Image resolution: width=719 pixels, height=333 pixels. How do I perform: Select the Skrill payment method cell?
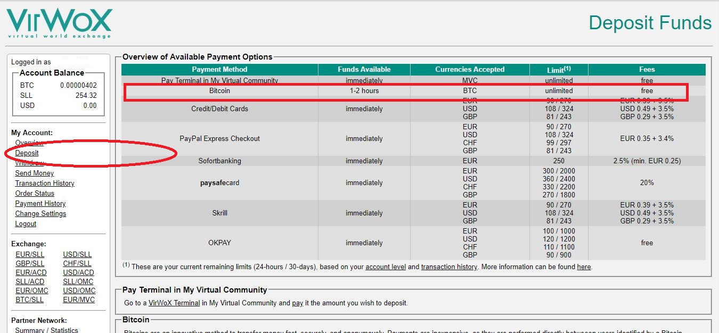(219, 213)
